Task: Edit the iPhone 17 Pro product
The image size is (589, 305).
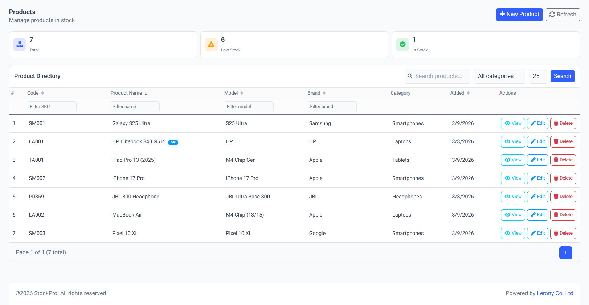Action: [x=537, y=178]
